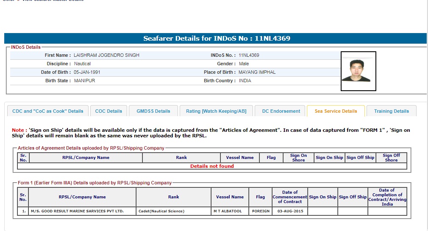Click the Place of Birth label

click(x=220, y=72)
